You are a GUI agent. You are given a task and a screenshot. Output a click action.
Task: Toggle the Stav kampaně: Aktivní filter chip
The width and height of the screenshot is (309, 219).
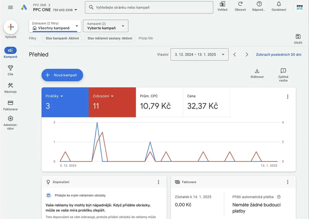coord(62,38)
